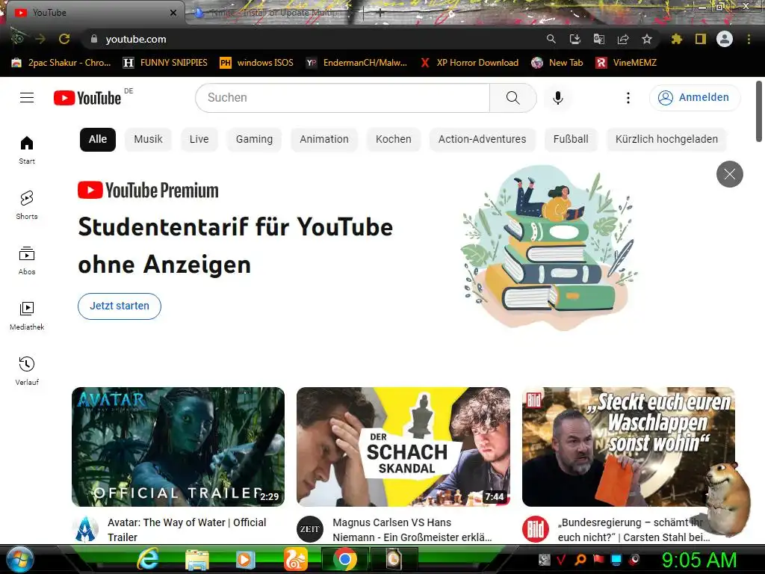Go to Start in the sidebar
The width and height of the screenshot is (765, 574).
coord(27,149)
